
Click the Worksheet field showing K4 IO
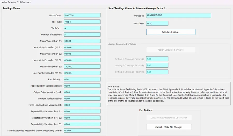click(157, 23)
